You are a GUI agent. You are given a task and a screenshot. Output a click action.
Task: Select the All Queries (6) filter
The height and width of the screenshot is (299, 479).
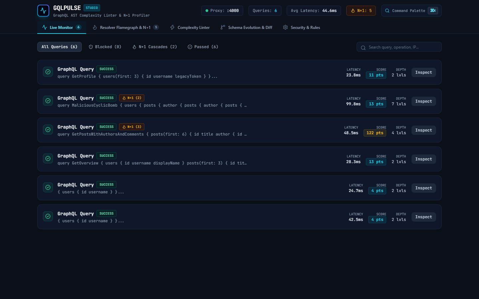(60, 47)
